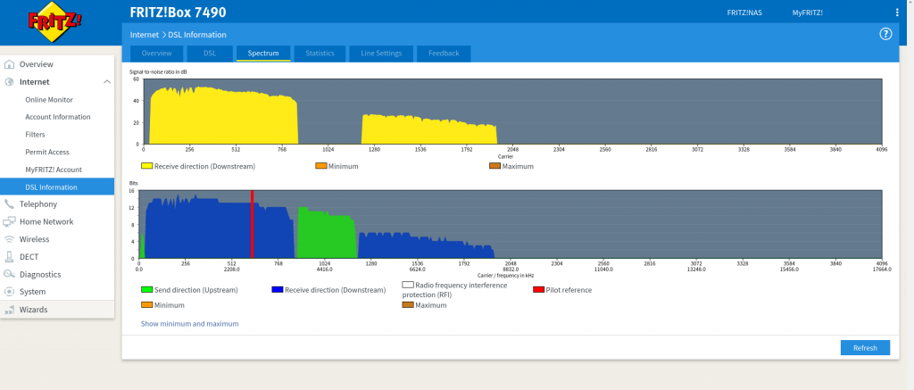Click green Send direction (Upstream) swatch
914x390 pixels.
(x=147, y=290)
